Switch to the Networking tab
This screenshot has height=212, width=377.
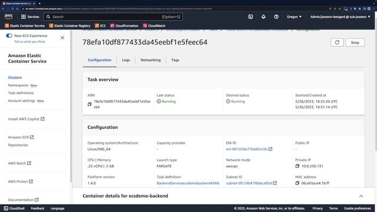[151, 60]
